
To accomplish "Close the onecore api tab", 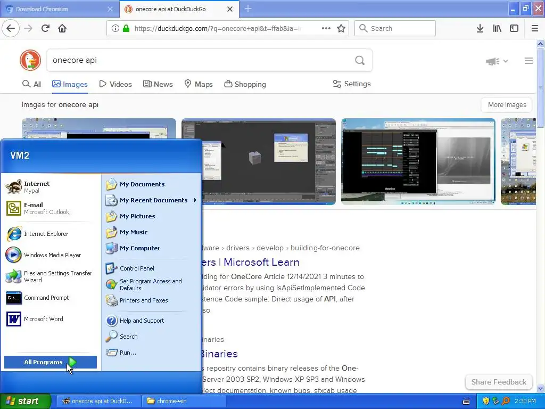I will click(x=230, y=9).
